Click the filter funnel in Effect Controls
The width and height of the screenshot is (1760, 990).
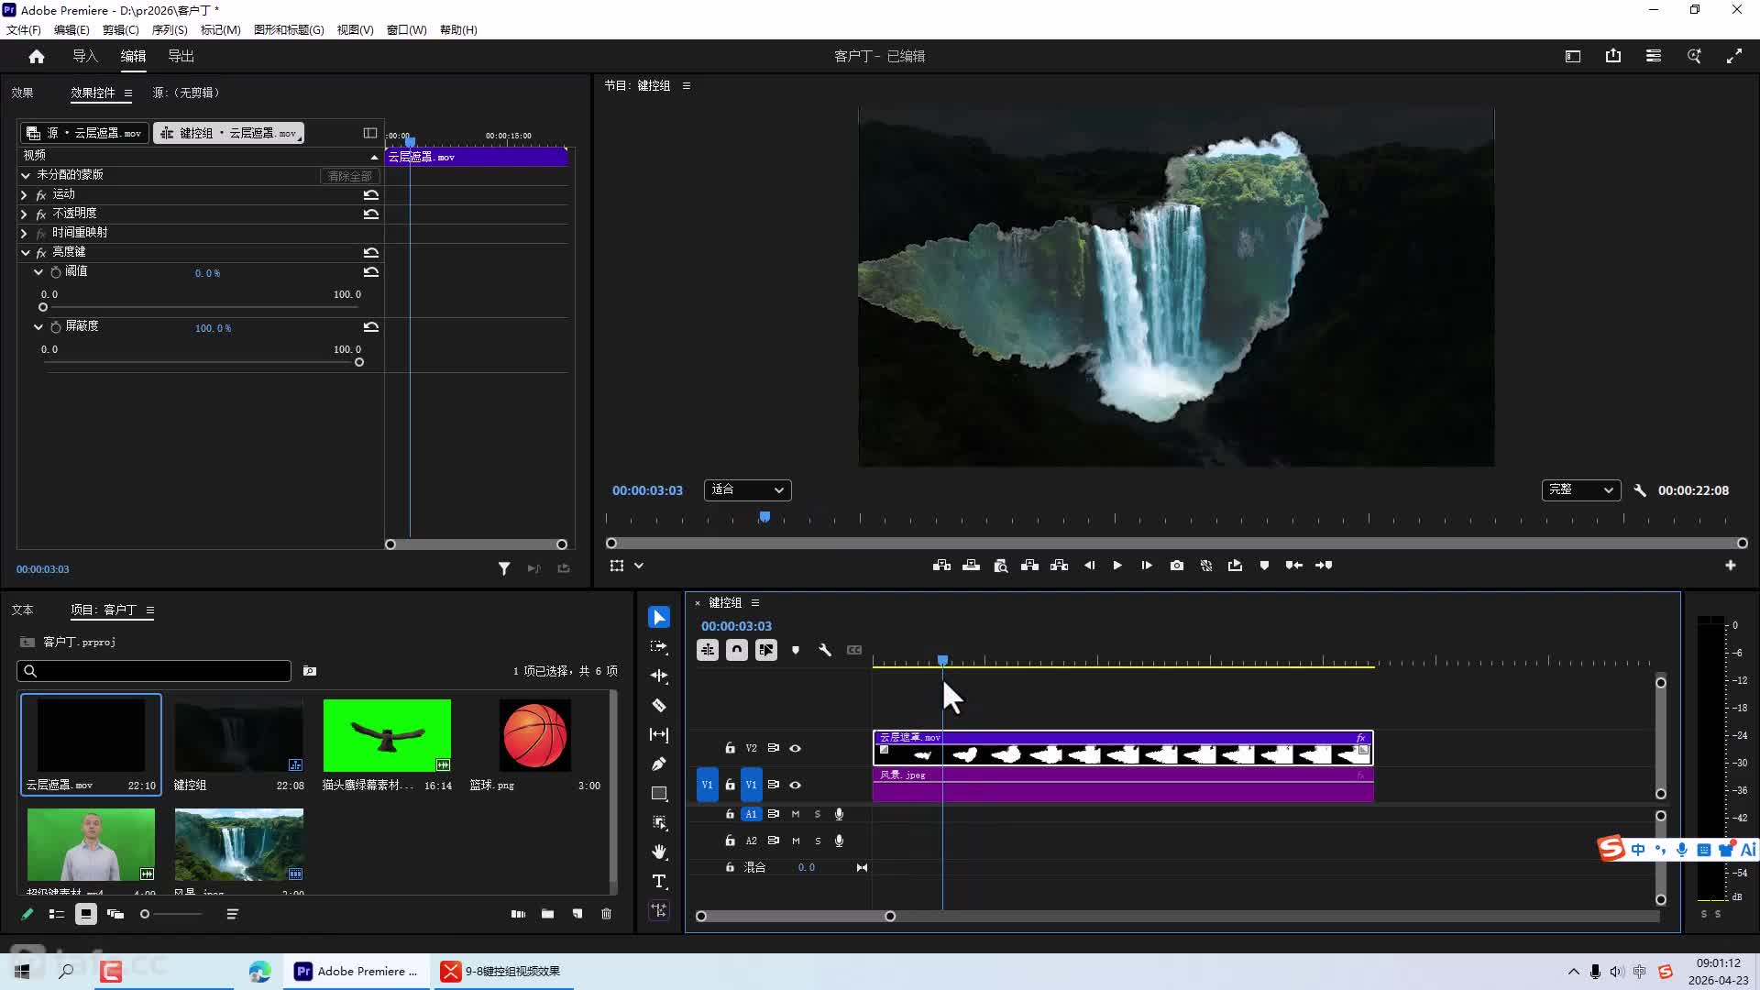coord(504,569)
